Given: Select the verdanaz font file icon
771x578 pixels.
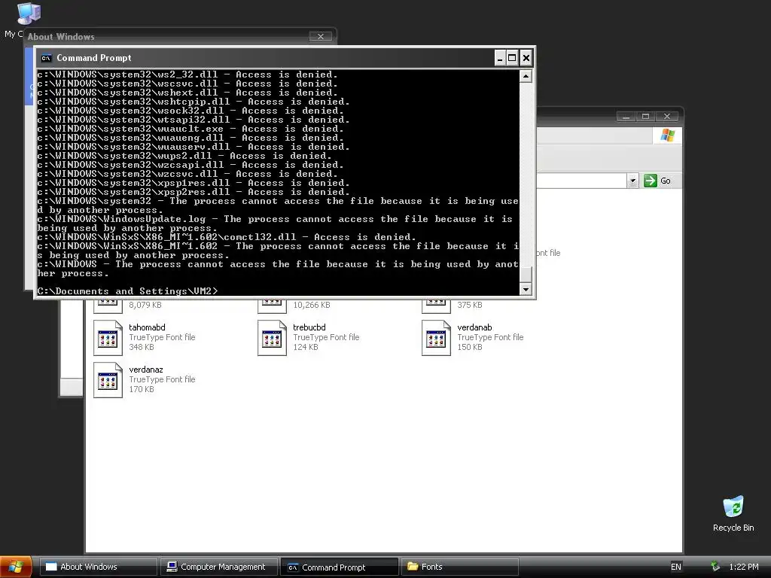Looking at the screenshot, I should [x=108, y=380].
